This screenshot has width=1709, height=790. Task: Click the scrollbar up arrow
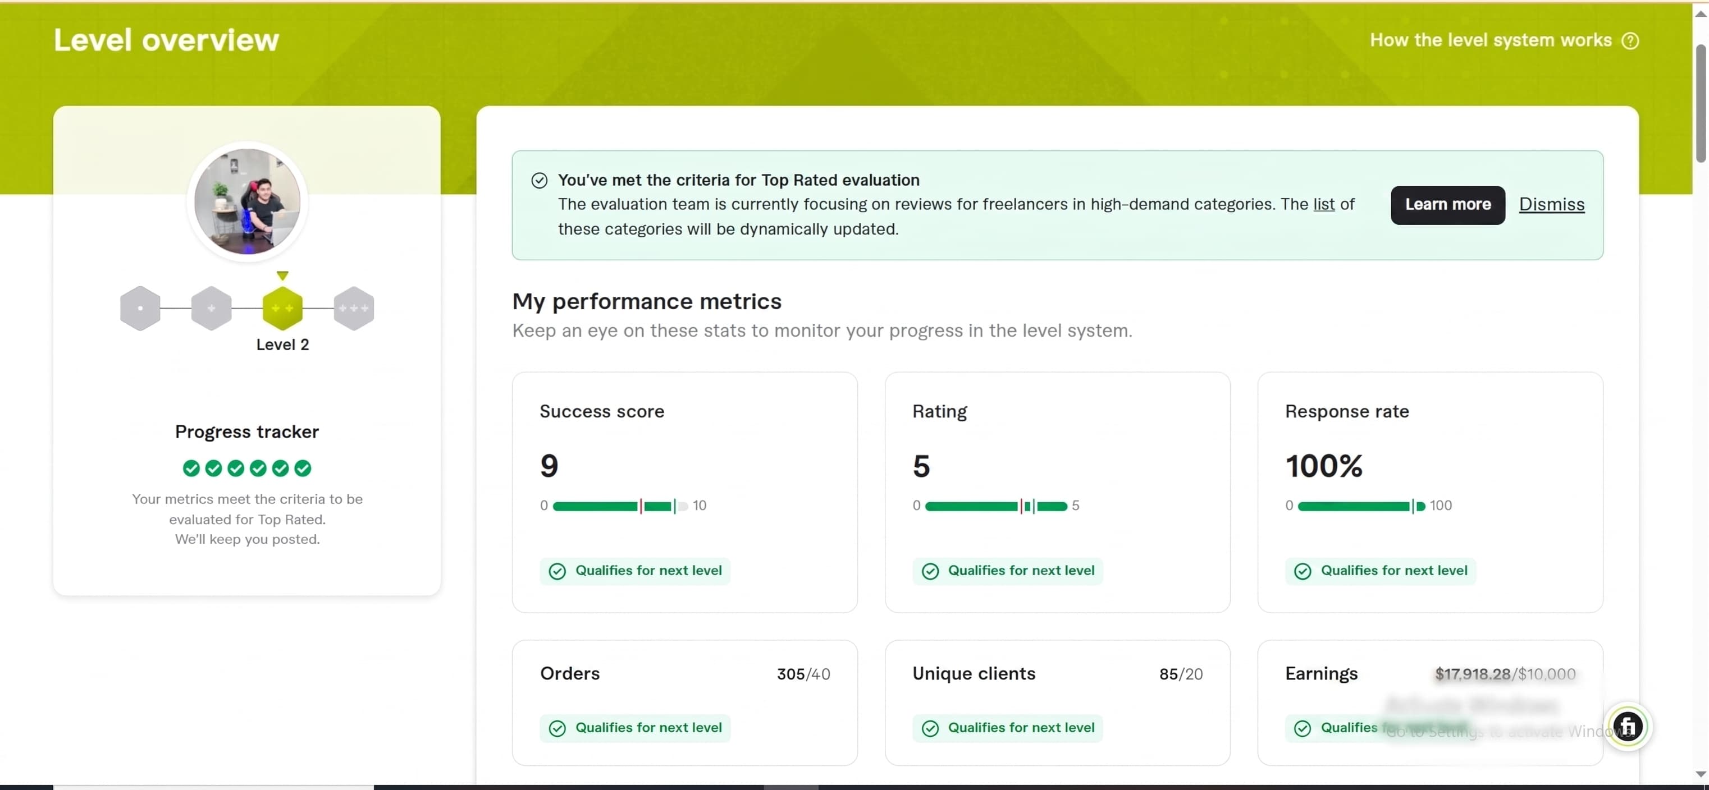[x=1701, y=14]
